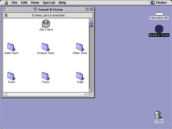Click the horizontal scrollbar left arrow
This screenshot has width=172, height=129.
5,94
